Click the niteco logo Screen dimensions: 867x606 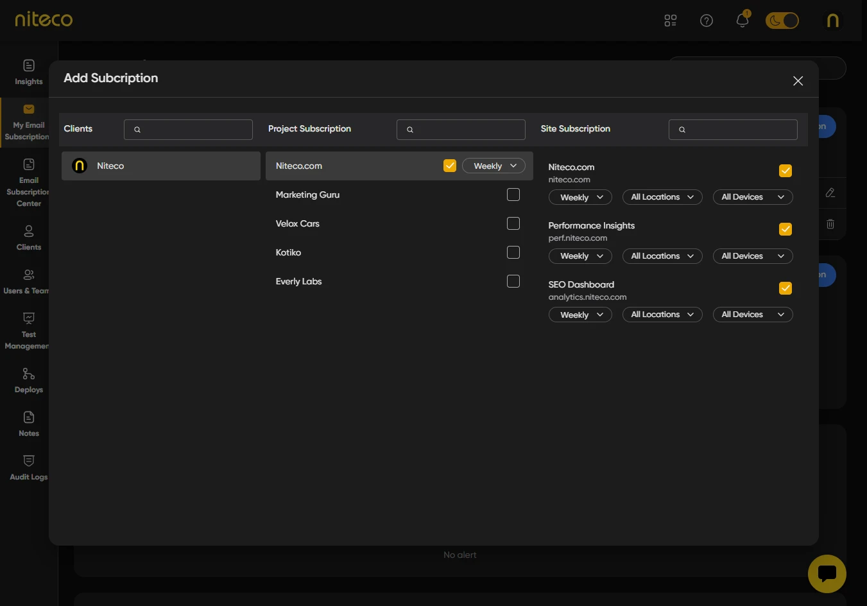[x=44, y=19]
